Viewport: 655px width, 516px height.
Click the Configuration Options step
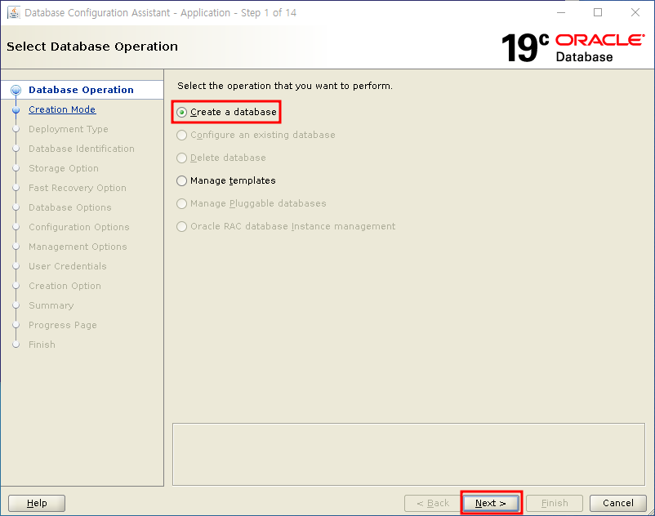click(79, 227)
